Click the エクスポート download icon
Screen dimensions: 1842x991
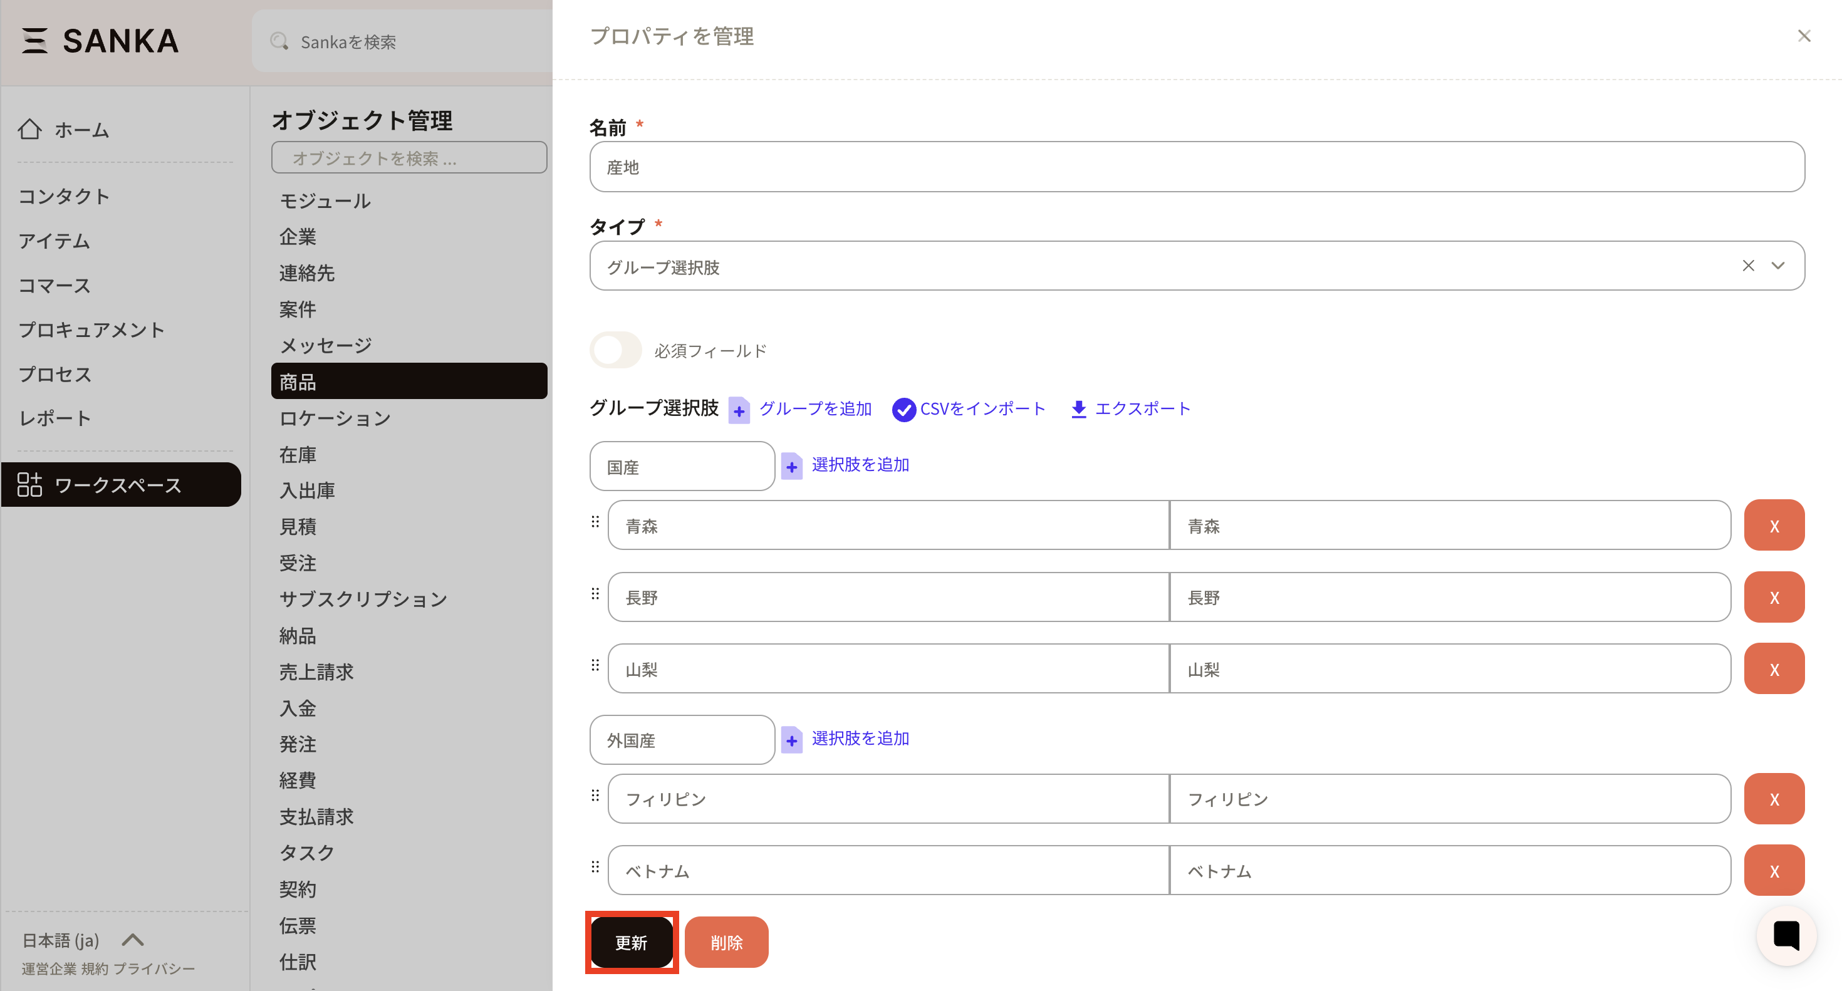[x=1078, y=410]
